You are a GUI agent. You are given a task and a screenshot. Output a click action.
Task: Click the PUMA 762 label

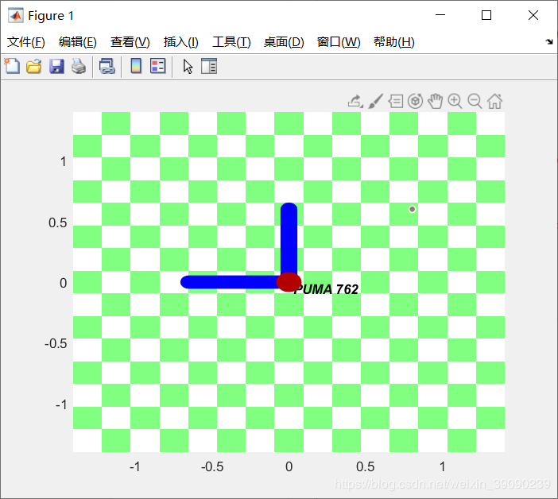pos(327,289)
